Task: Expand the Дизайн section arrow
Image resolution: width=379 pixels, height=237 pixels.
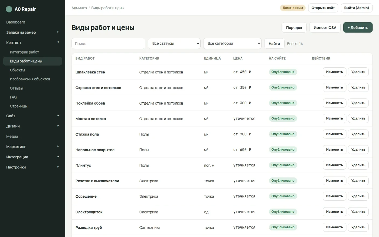Action: coord(58,126)
